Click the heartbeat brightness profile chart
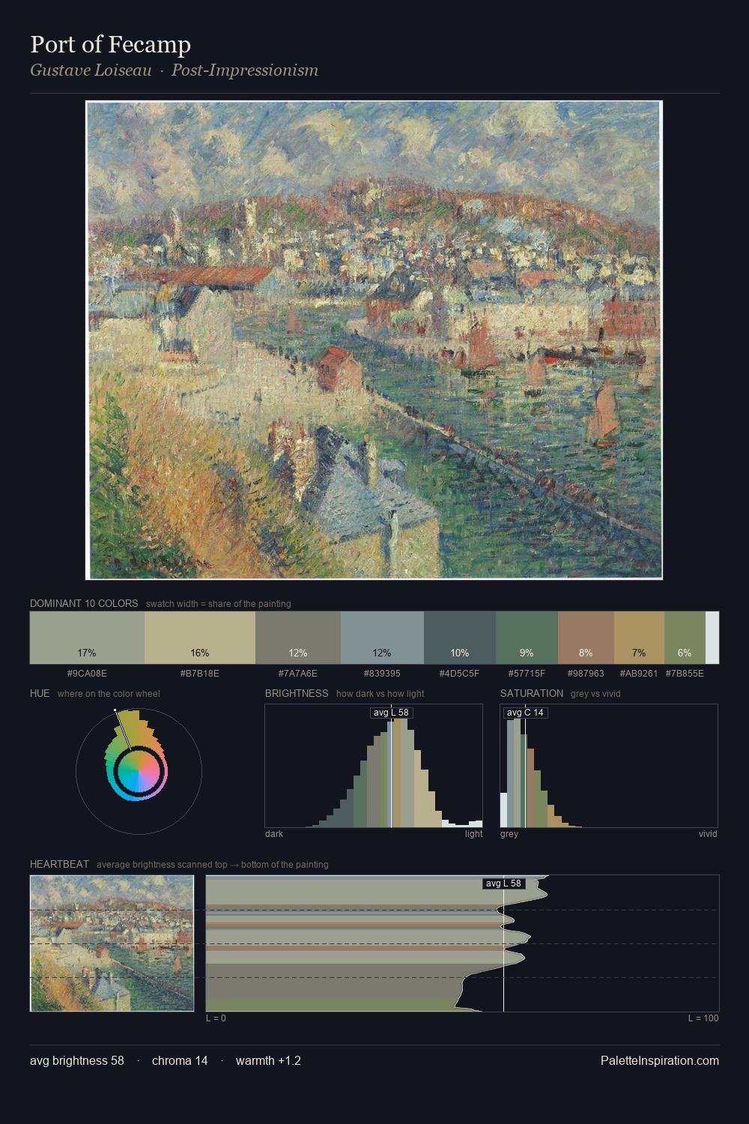 tap(462, 943)
